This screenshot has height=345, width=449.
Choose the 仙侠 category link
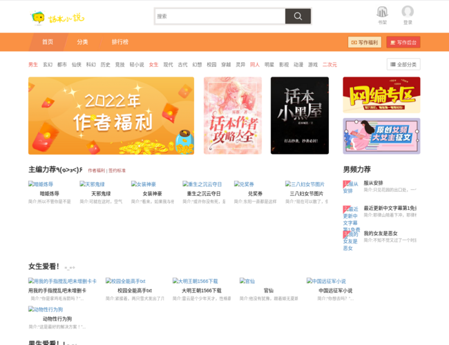pyautogui.click(x=77, y=65)
